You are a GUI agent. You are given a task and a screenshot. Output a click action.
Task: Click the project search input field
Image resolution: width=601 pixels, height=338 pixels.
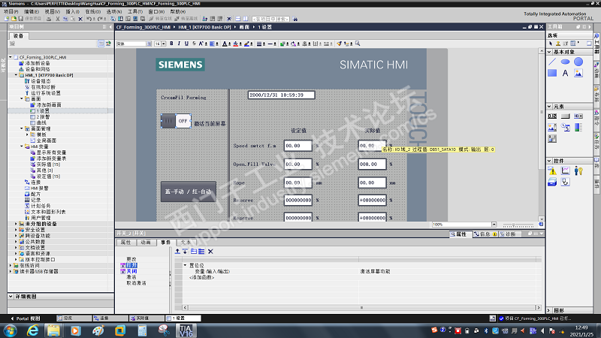270,19
